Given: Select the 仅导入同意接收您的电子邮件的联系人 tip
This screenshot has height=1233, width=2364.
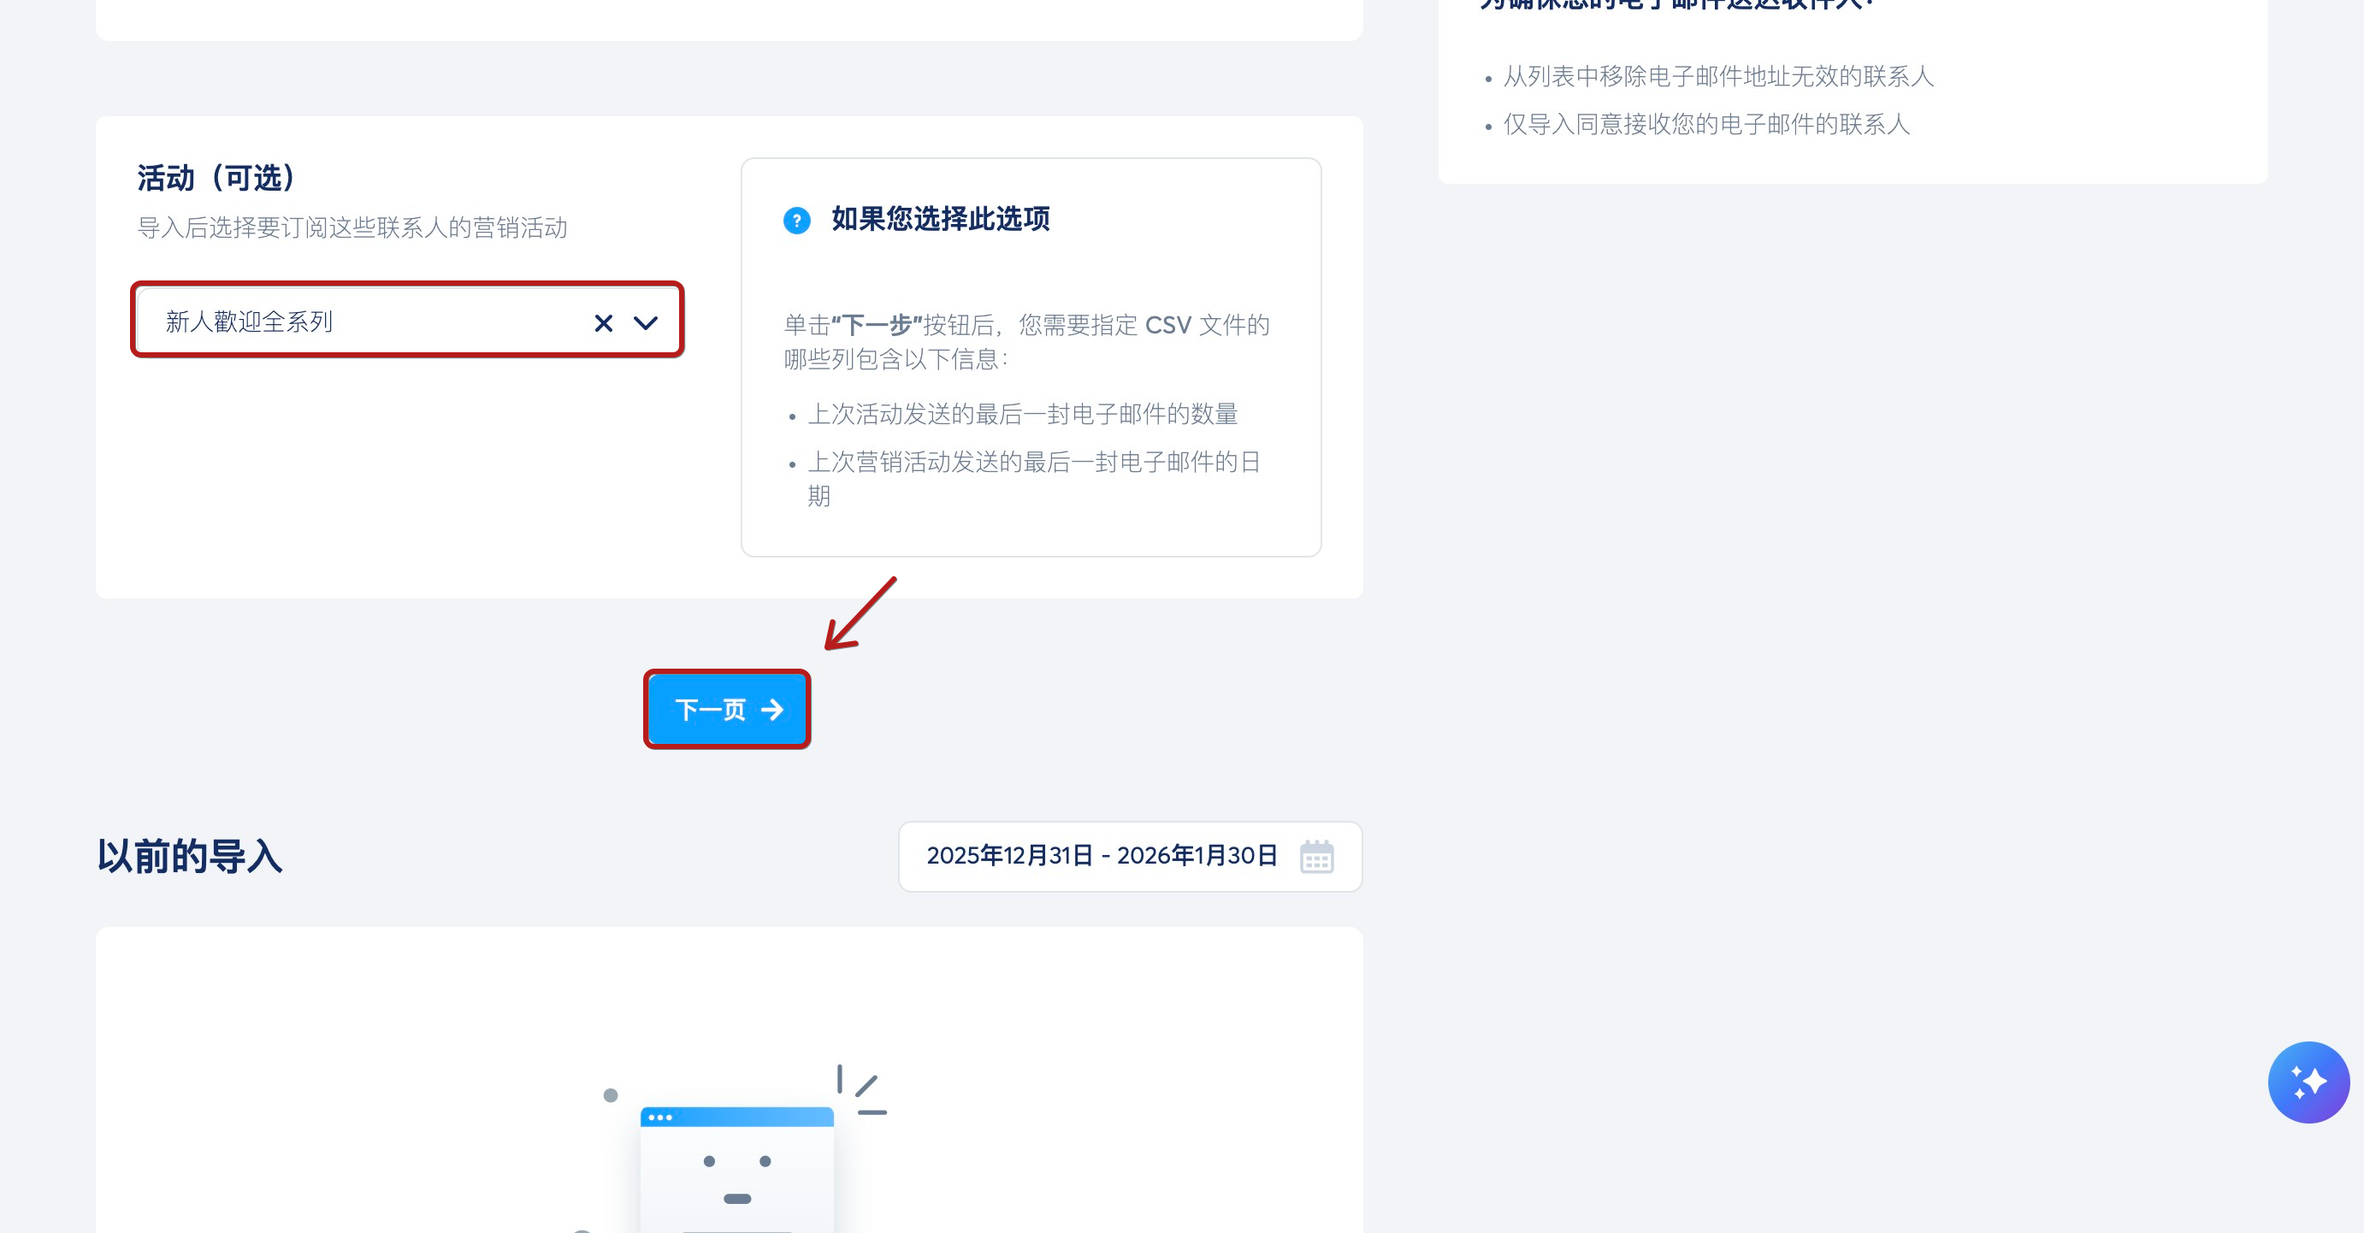Looking at the screenshot, I should click(x=1705, y=124).
